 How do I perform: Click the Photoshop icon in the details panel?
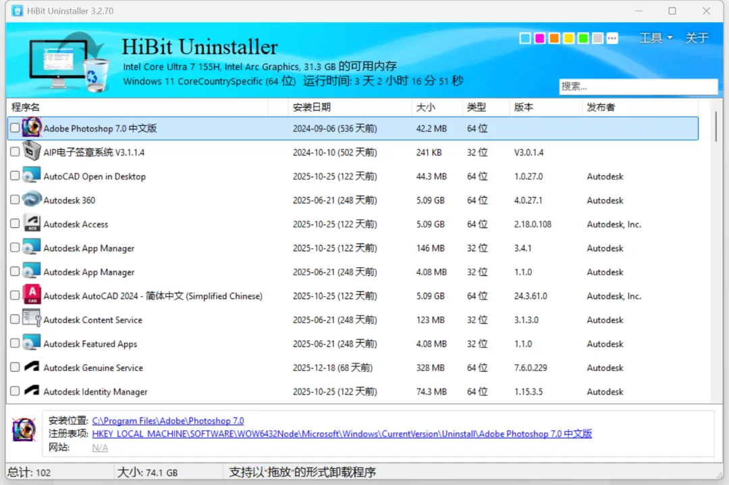tap(24, 430)
